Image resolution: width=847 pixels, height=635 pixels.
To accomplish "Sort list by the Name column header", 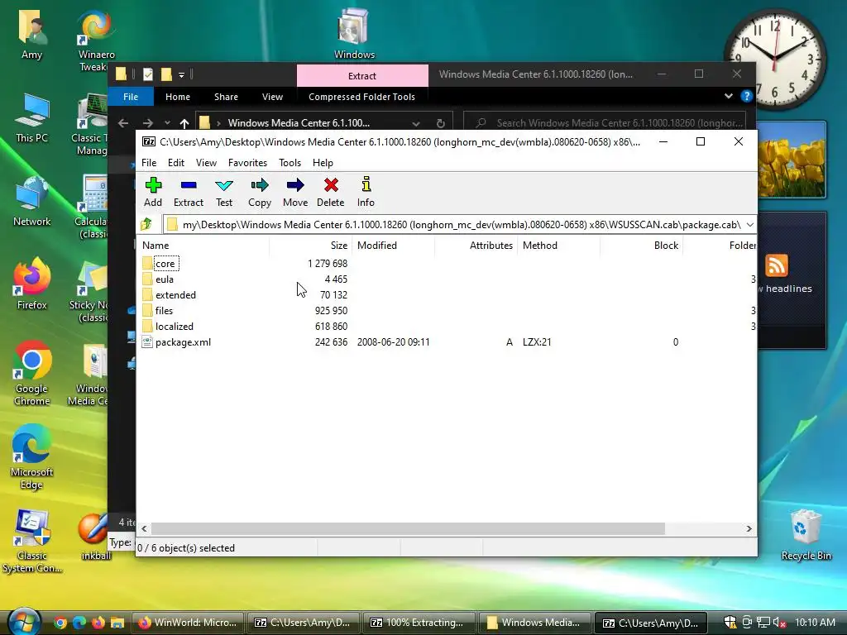I will pyautogui.click(x=203, y=245).
